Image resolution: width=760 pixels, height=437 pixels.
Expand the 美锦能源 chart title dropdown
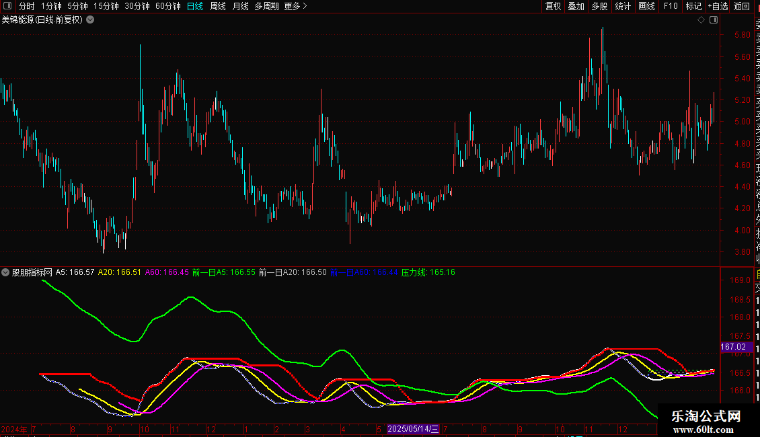[x=90, y=20]
